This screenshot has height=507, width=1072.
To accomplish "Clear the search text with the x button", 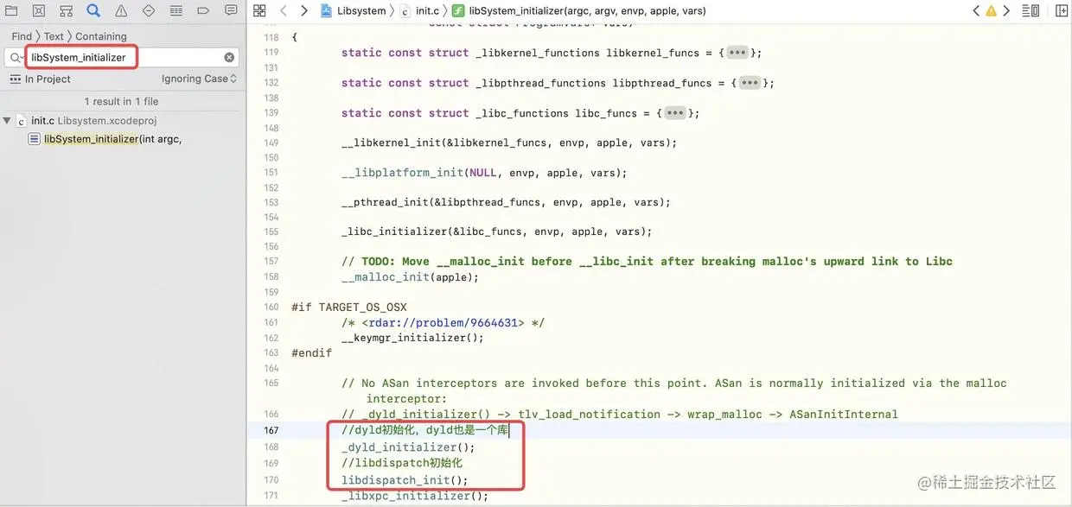I will (x=228, y=57).
